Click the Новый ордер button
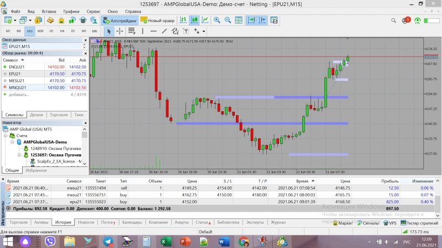The width and height of the screenshot is (442, 248). coord(157,20)
